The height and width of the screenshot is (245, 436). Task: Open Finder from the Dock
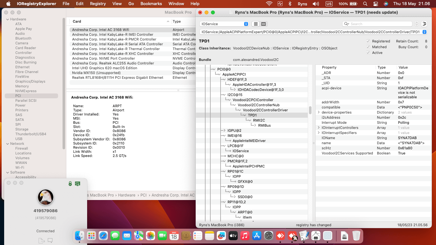pos(79,236)
